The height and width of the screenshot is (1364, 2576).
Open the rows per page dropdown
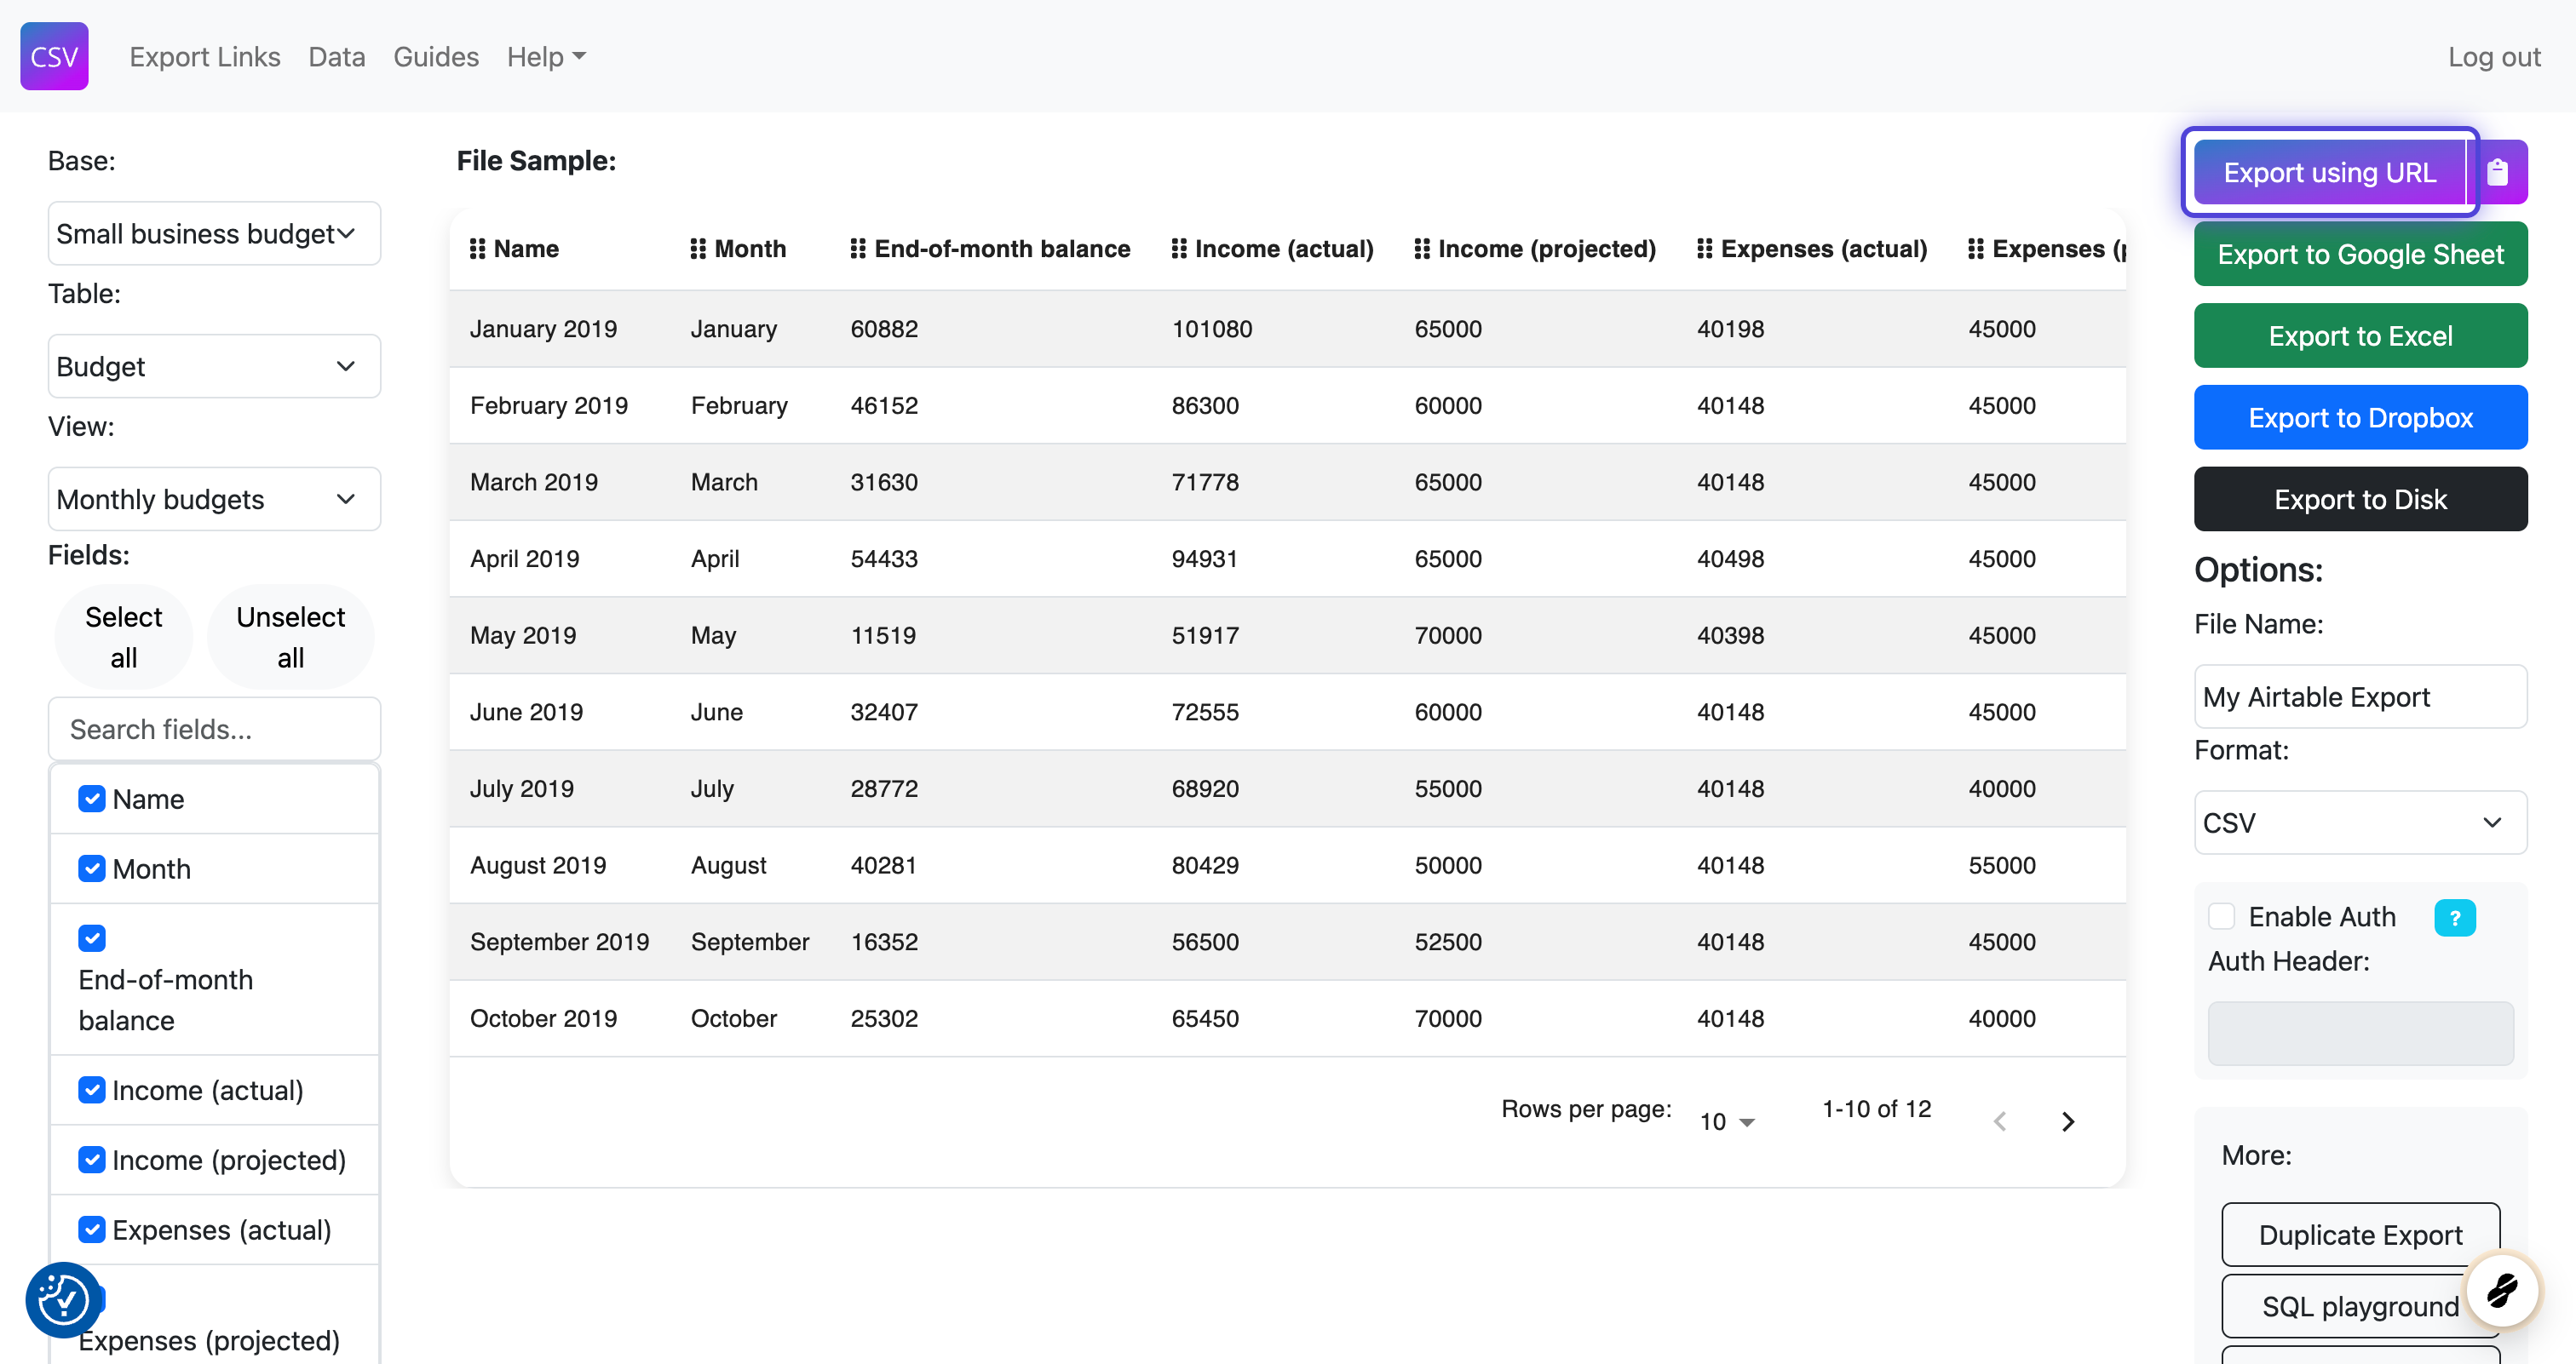1727,1121
